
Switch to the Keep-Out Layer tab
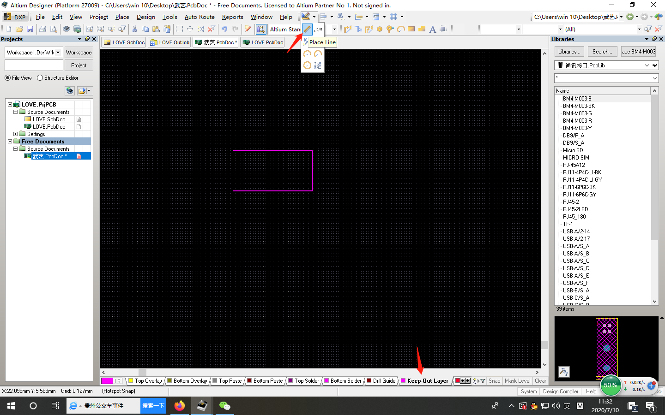(425, 381)
